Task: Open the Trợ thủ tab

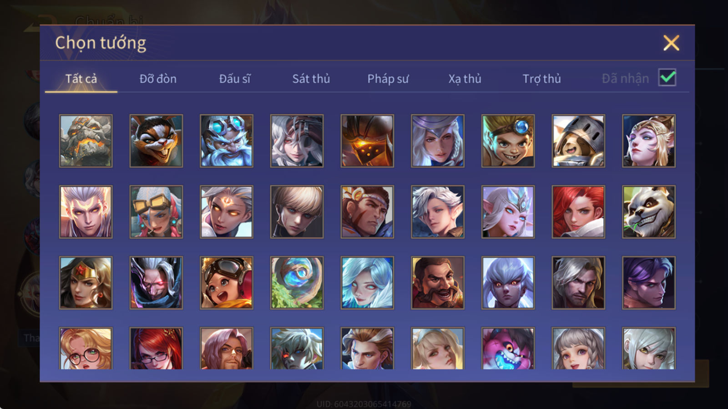Action: click(x=541, y=79)
